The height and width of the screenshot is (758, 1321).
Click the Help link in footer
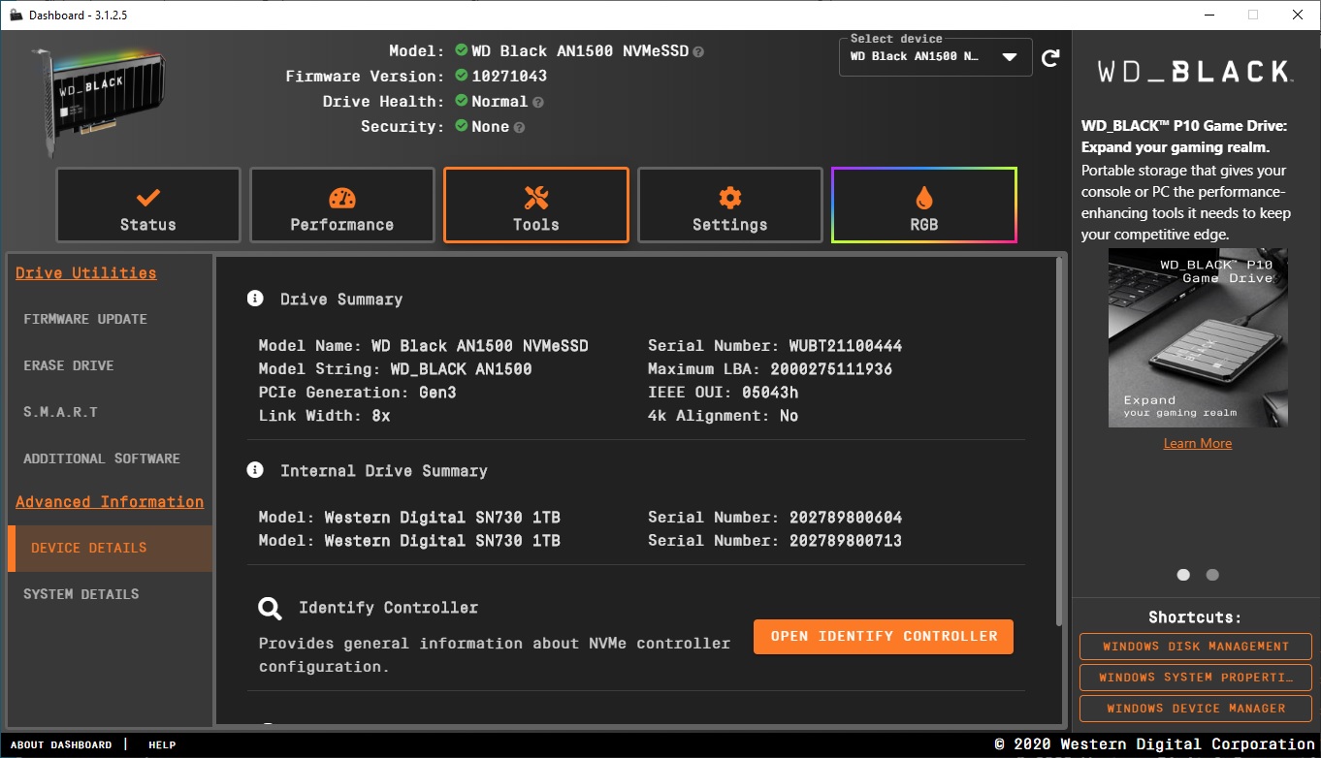[162, 744]
